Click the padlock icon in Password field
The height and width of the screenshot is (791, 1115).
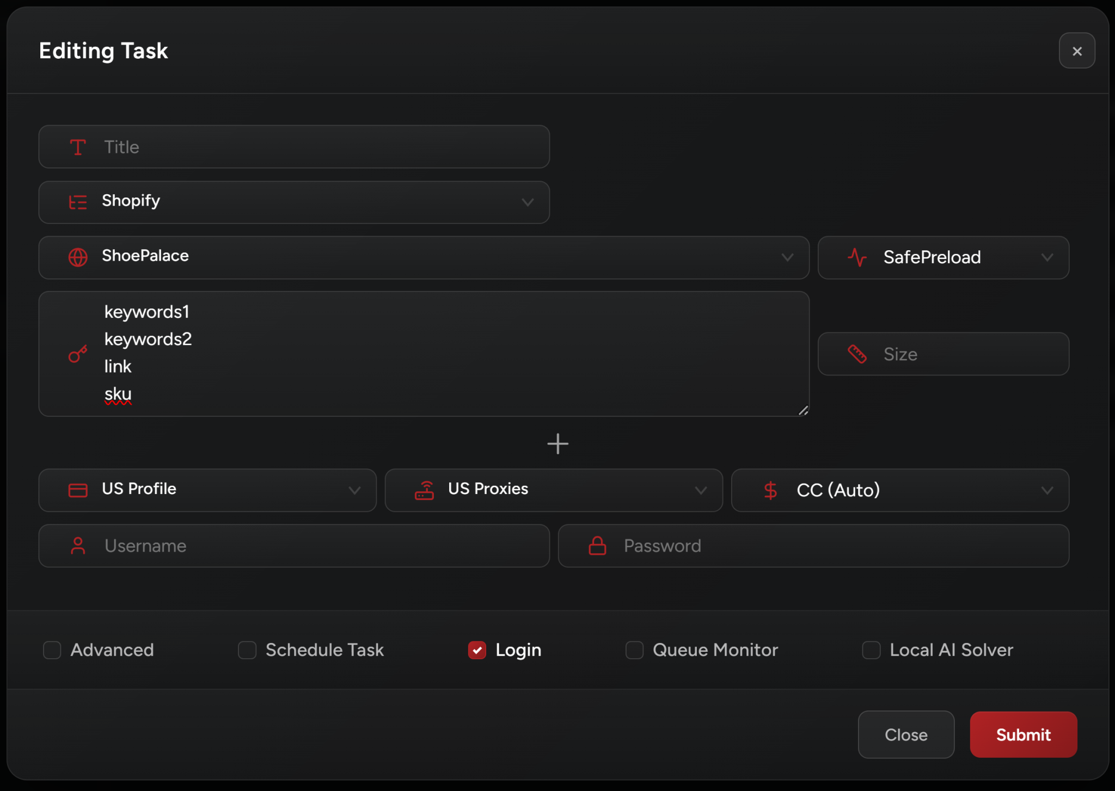tap(597, 546)
